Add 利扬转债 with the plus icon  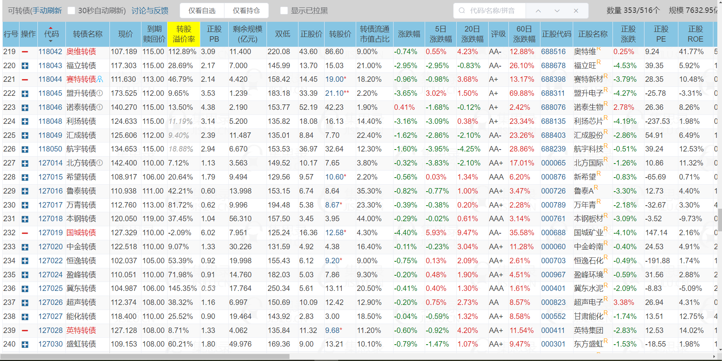coord(25,122)
